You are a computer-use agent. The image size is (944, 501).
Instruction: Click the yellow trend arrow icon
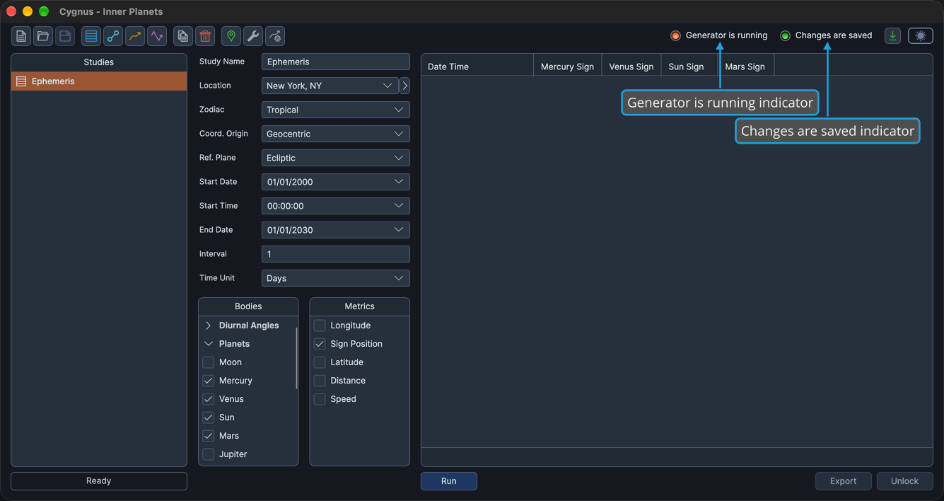(135, 36)
